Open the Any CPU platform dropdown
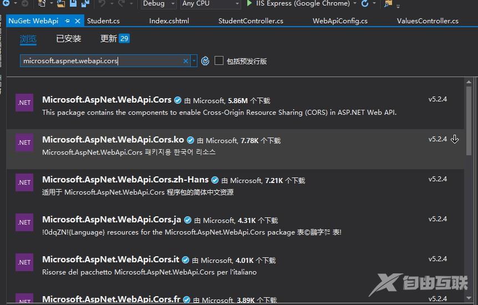478x305 pixels. click(210, 4)
